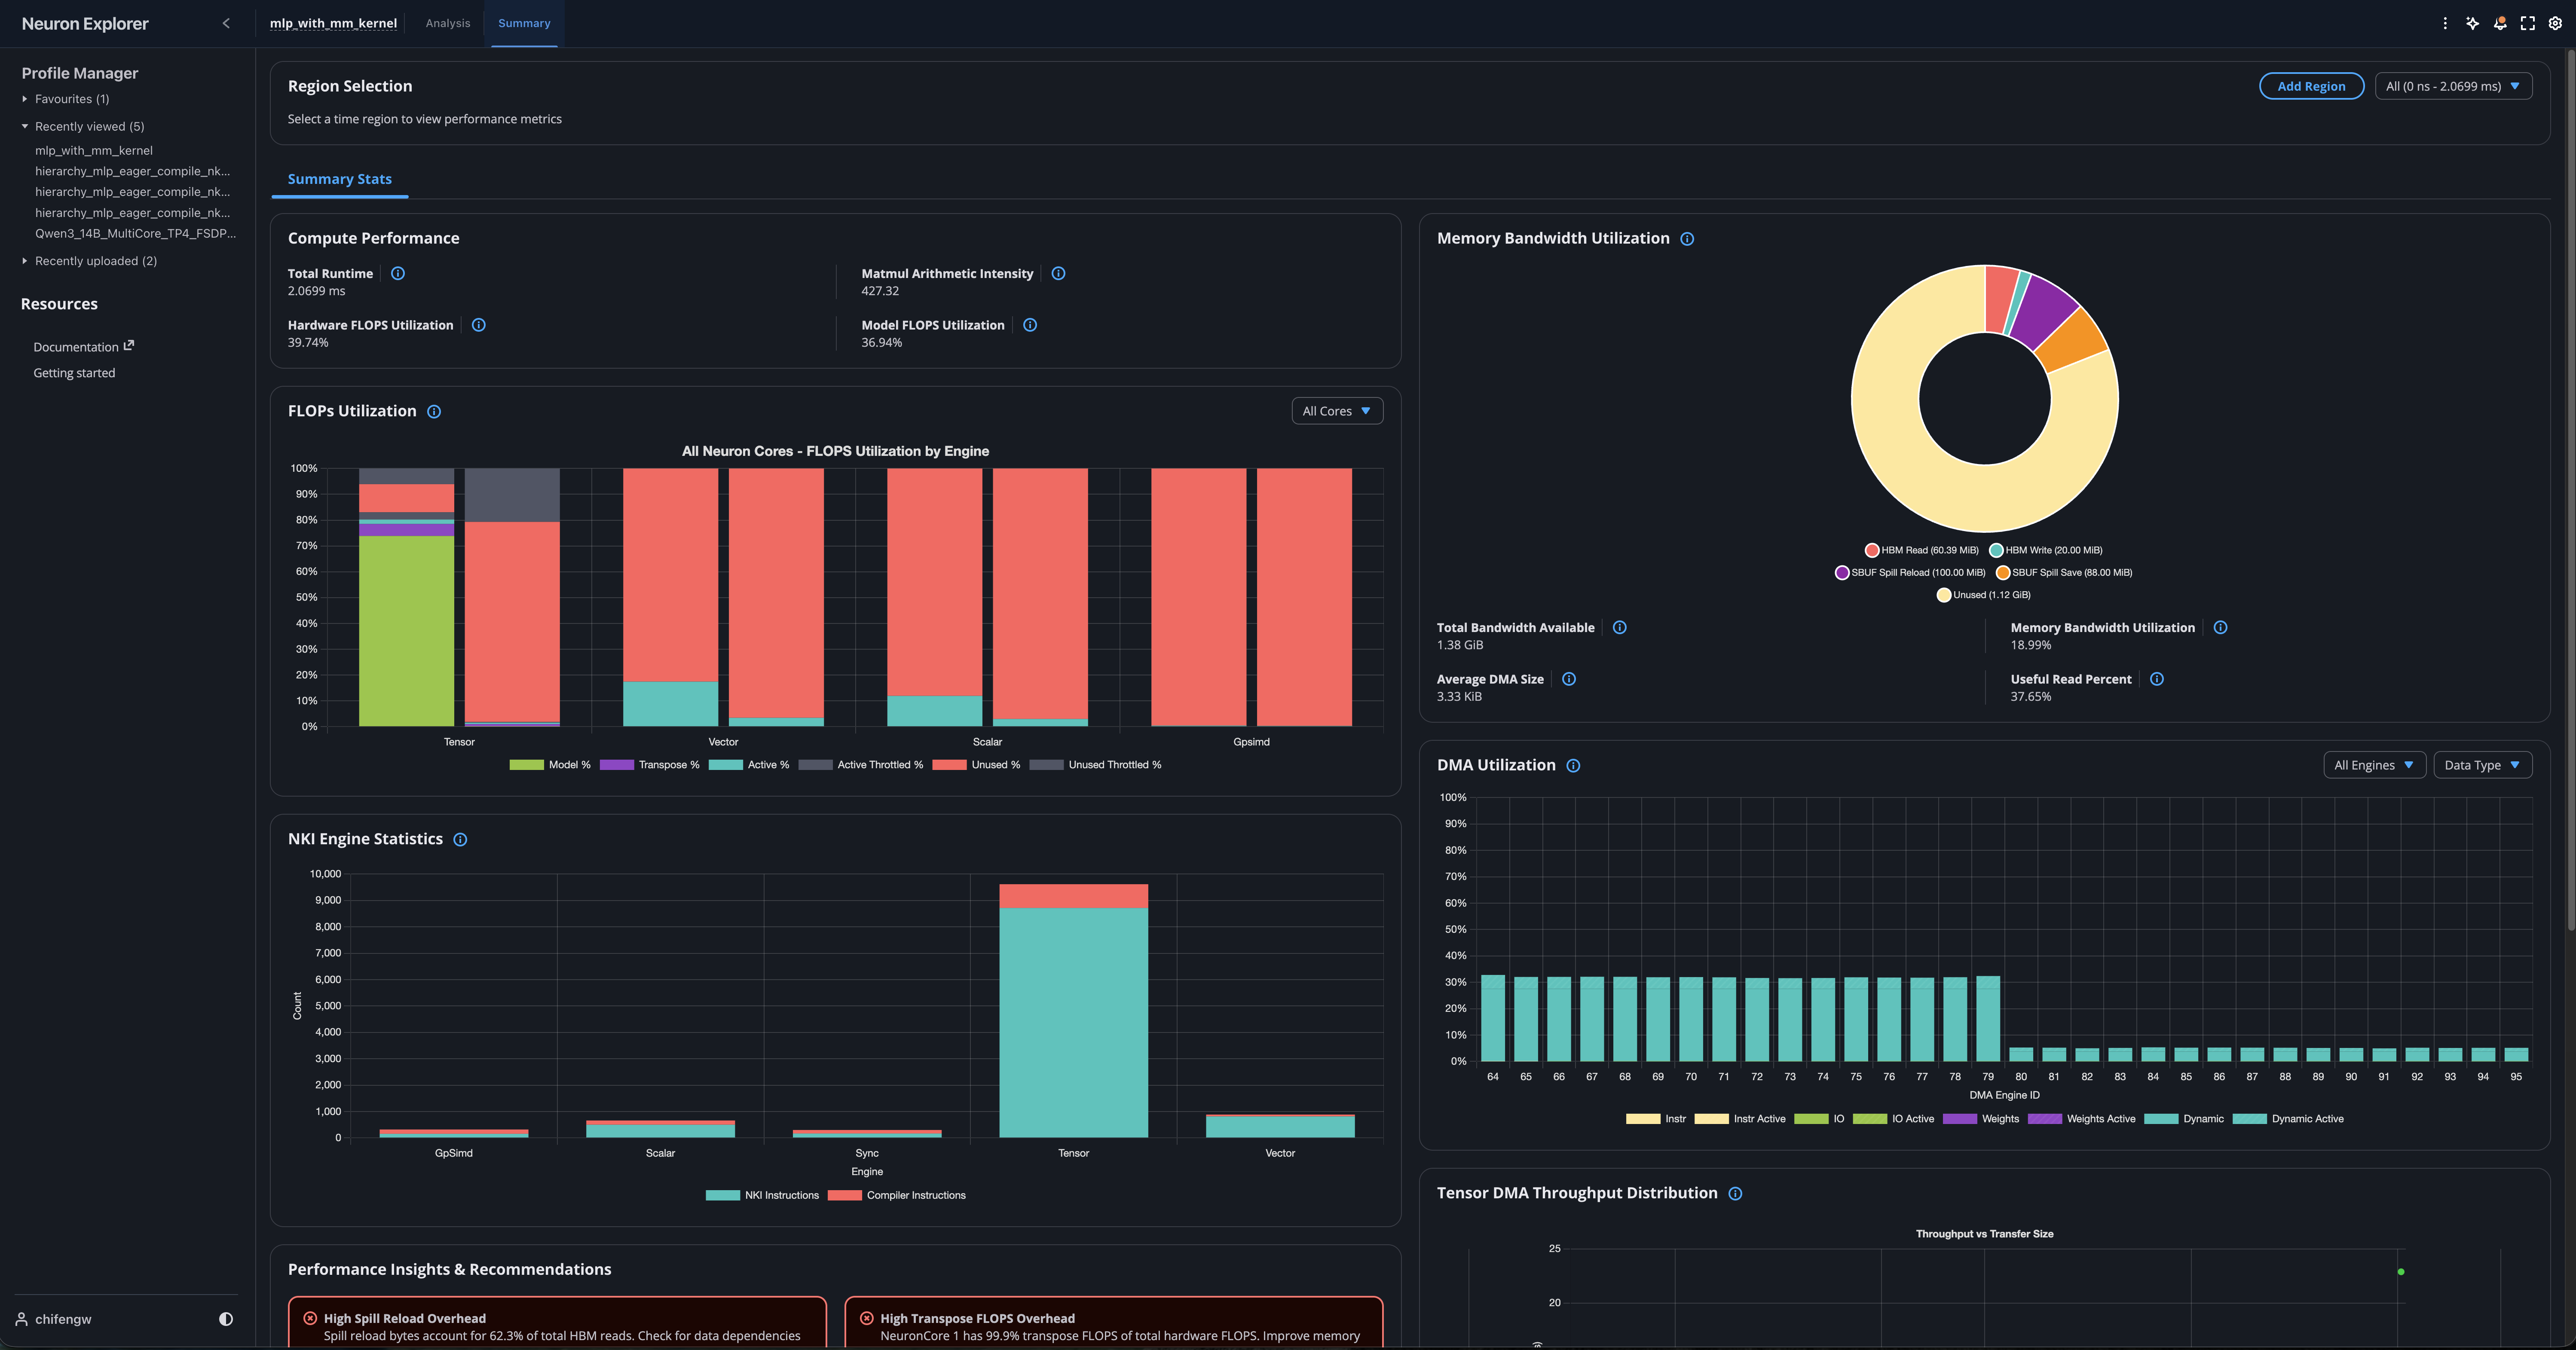
Task: Open settings via the gear icon
Action: coord(2555,23)
